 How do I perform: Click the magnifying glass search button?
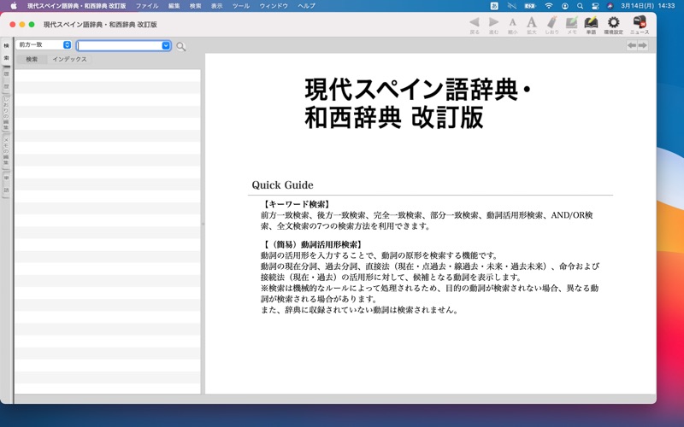point(180,46)
